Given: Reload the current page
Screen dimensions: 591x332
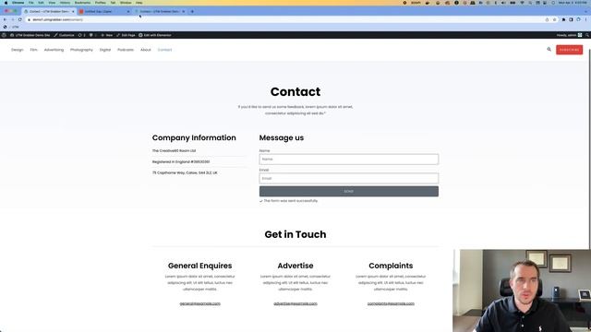Looking at the screenshot, I should 20,19.
